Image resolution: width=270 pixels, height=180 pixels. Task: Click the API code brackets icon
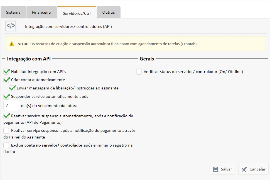(11, 26)
